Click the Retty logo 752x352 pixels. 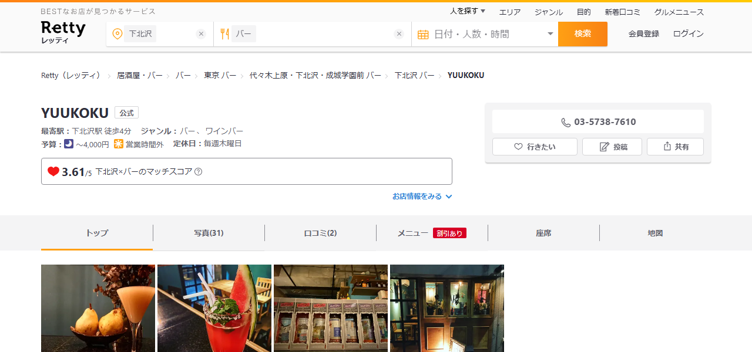[x=63, y=32]
